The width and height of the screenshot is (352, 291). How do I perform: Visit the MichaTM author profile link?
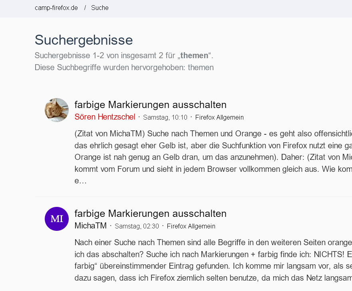[91, 226]
